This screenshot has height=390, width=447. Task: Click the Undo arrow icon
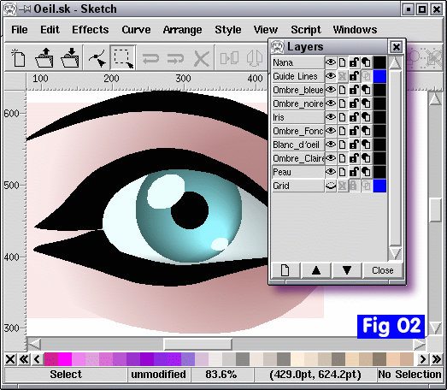coord(150,59)
